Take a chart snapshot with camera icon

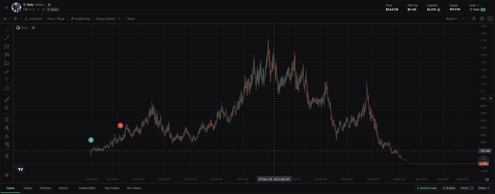489,18
